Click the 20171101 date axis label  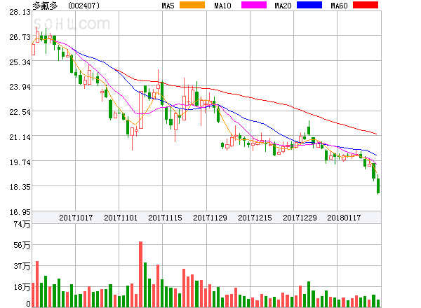click(120, 218)
